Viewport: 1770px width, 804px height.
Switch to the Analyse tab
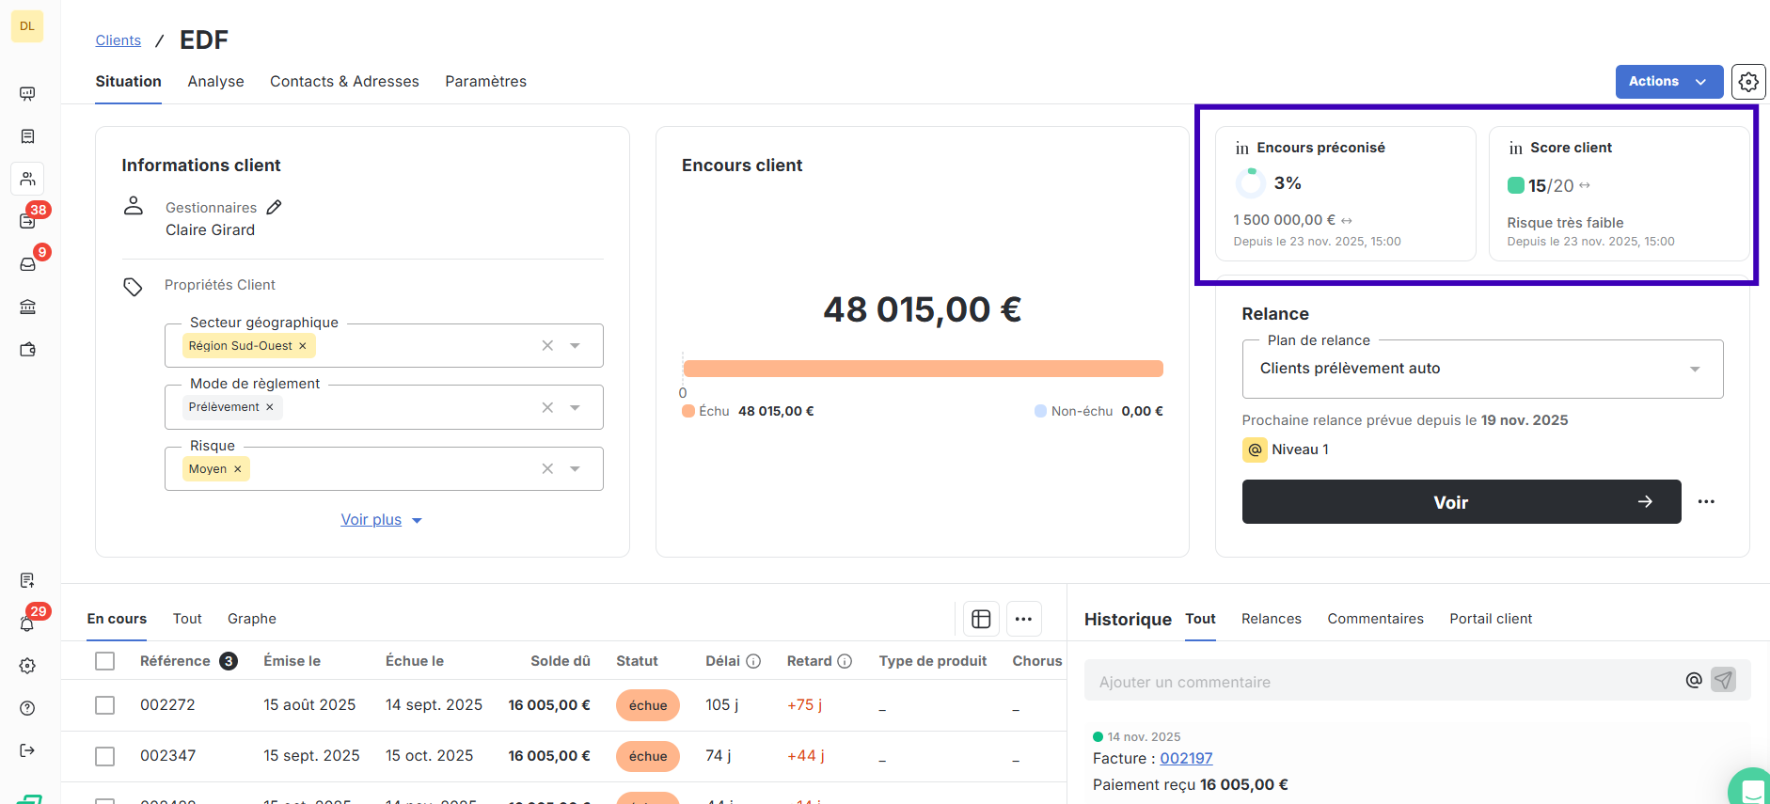(x=215, y=82)
